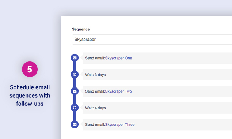The width and height of the screenshot is (232, 139).
Task: Click the clock icon beside Wait: 4 days
Action: click(75, 108)
